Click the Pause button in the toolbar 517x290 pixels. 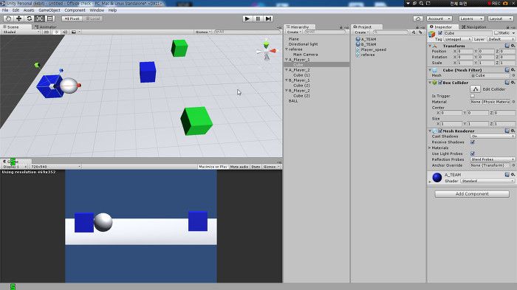click(258, 18)
